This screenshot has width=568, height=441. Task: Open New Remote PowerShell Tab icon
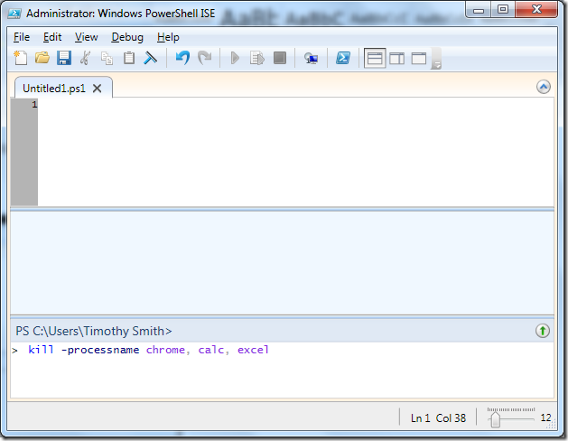[312, 58]
